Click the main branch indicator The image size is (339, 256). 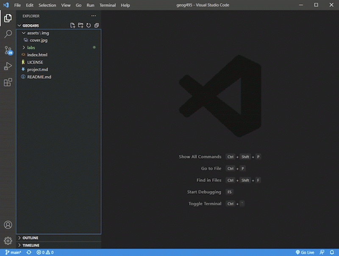pyautogui.click(x=14, y=253)
